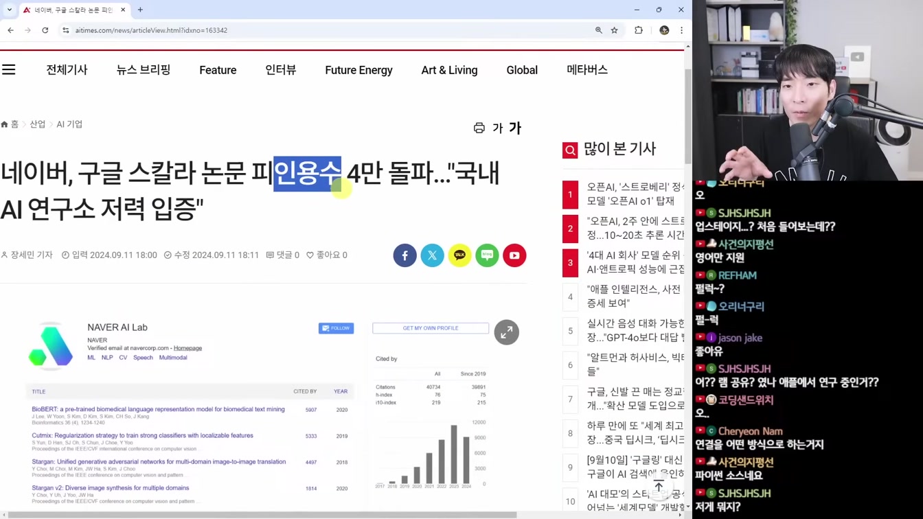Open the AI 기업 breadcrumb
Viewport: 923px width, 519px height.
[69, 124]
